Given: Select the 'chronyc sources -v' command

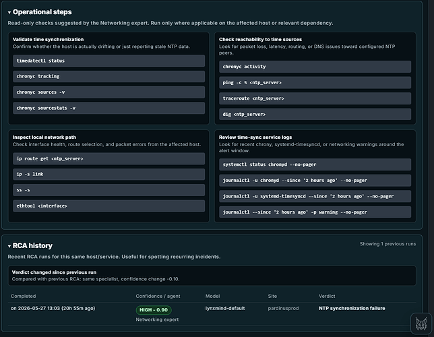Looking at the screenshot, I should 108,92.
